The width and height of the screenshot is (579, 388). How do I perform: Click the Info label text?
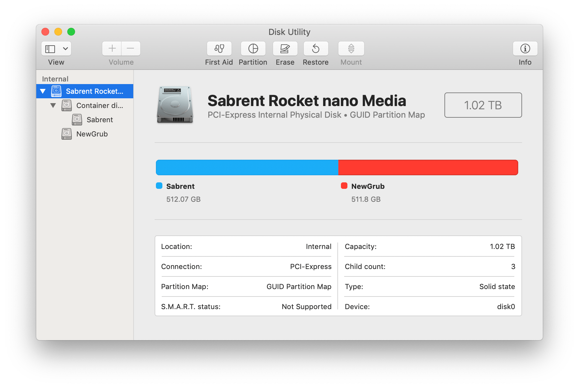pyautogui.click(x=525, y=62)
